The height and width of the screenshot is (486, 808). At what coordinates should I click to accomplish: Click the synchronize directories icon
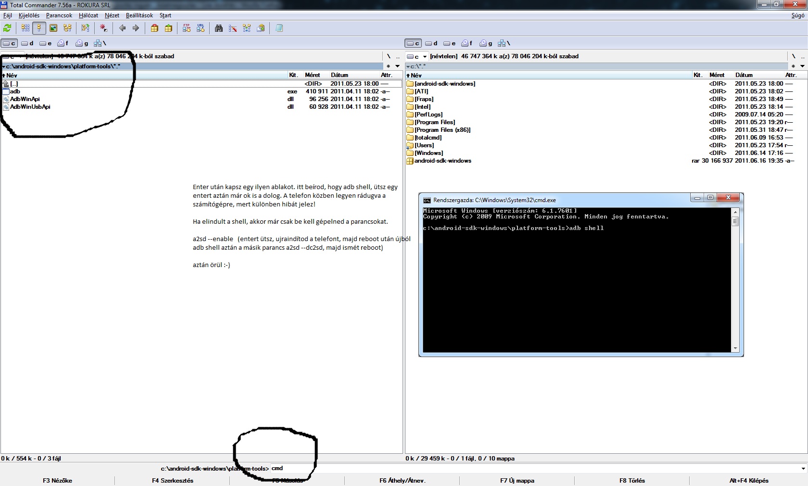pos(247,28)
